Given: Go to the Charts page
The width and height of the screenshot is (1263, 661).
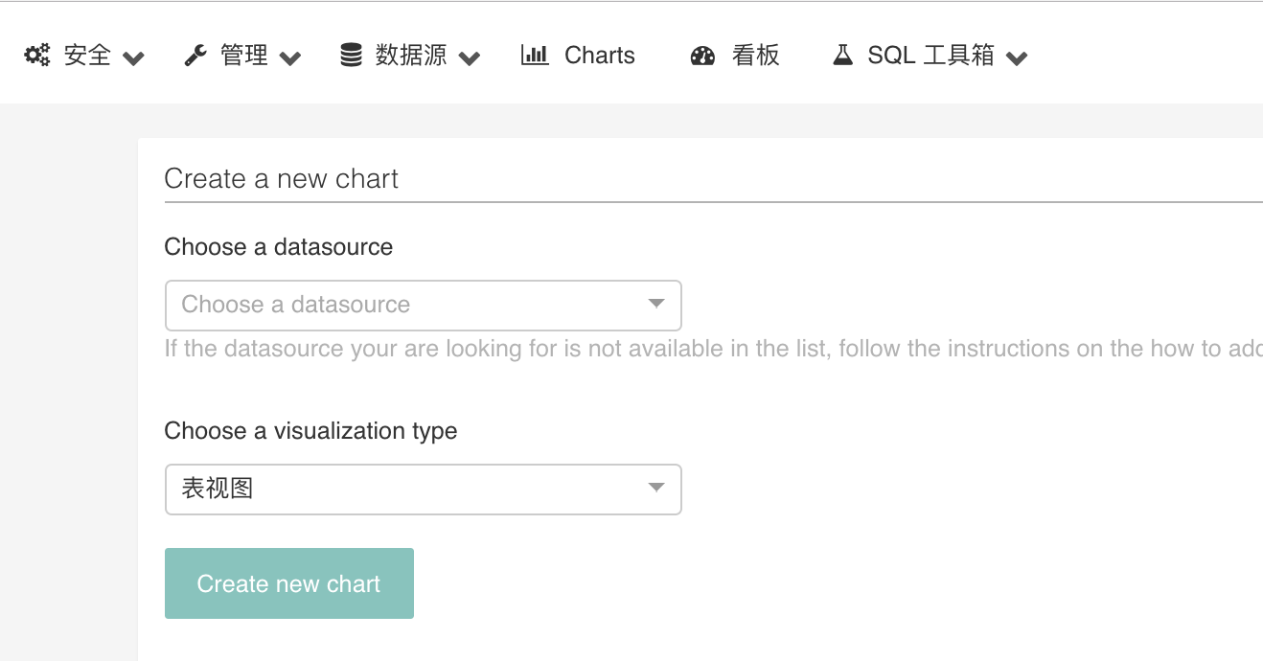Looking at the screenshot, I should pos(578,56).
